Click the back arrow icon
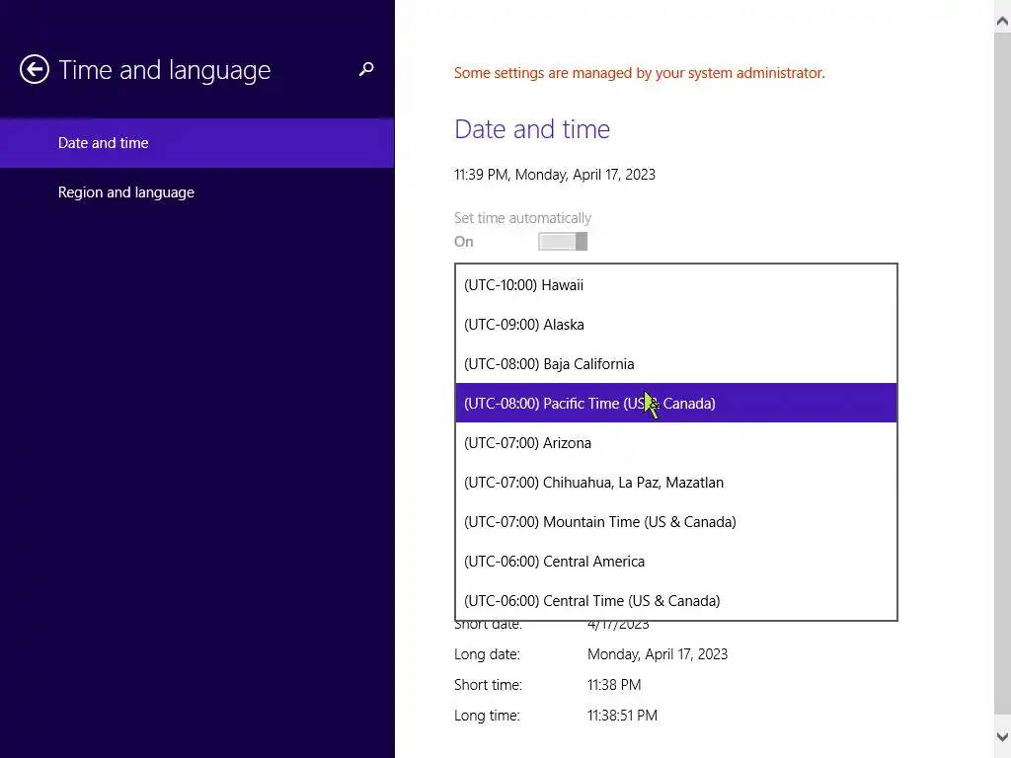This screenshot has width=1011, height=758. (x=35, y=70)
